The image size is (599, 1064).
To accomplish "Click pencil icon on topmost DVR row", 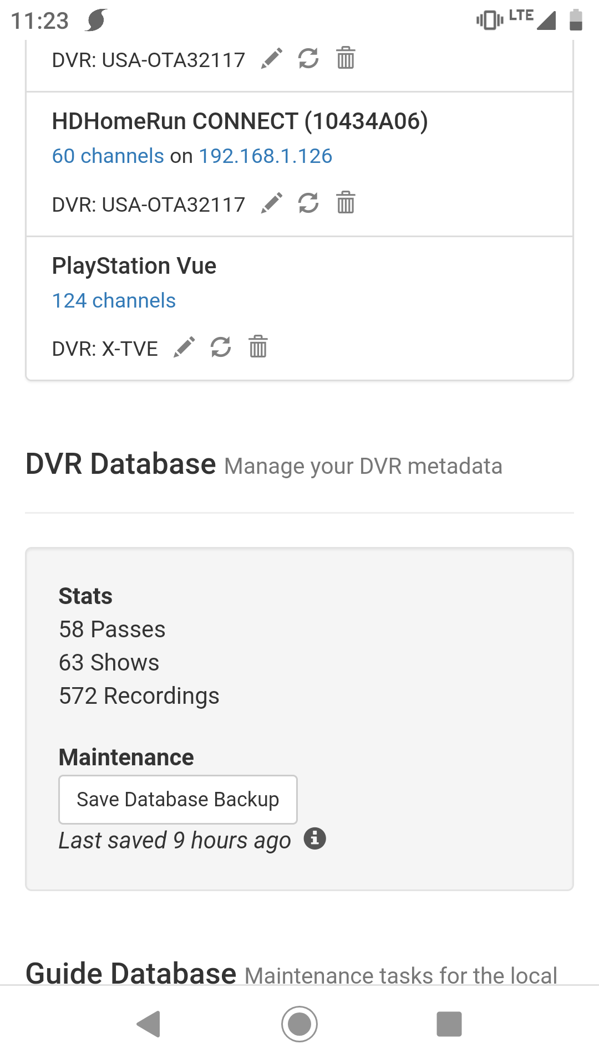I will click(x=272, y=58).
